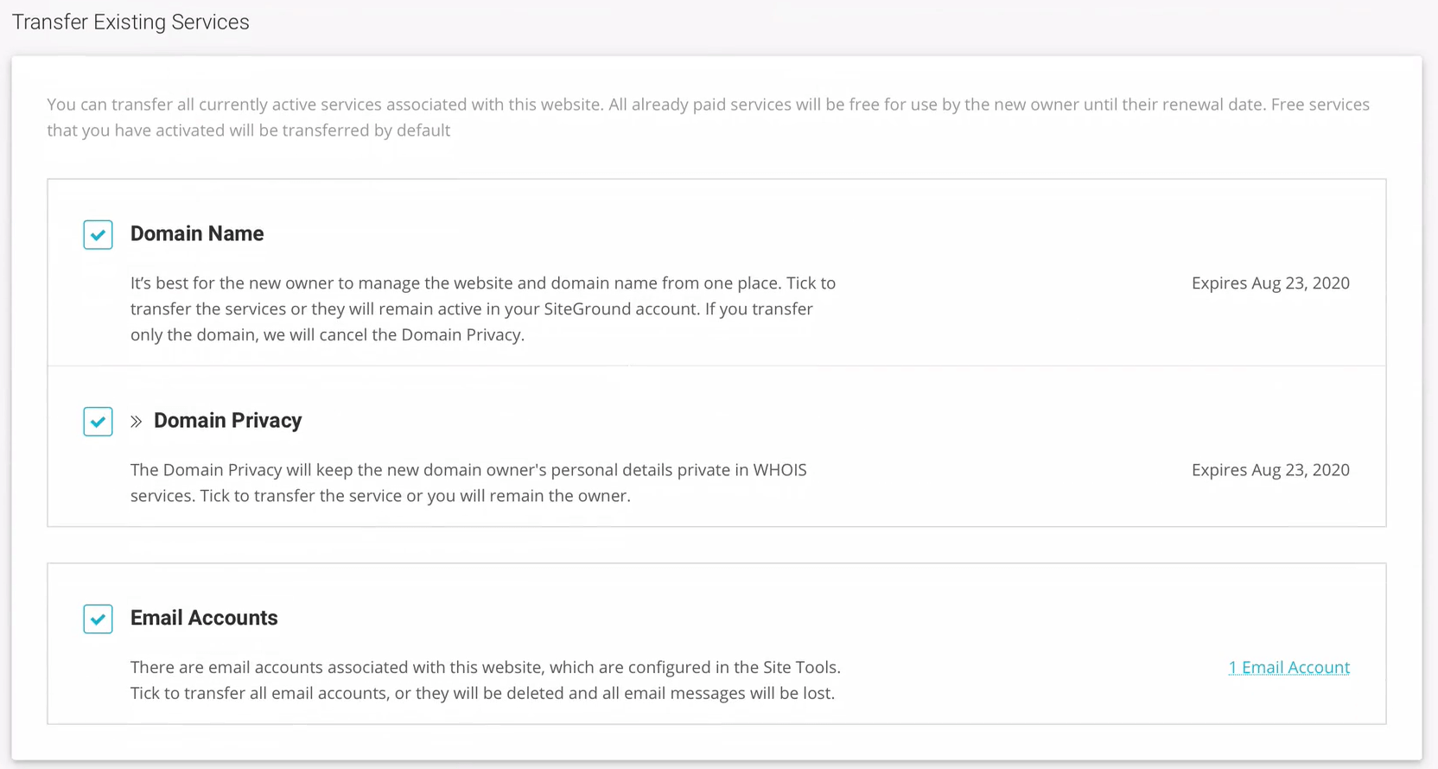This screenshot has height=769, width=1438.
Task: Click the checkmark icon in Email Accounts checkbox
Action: [x=98, y=619]
